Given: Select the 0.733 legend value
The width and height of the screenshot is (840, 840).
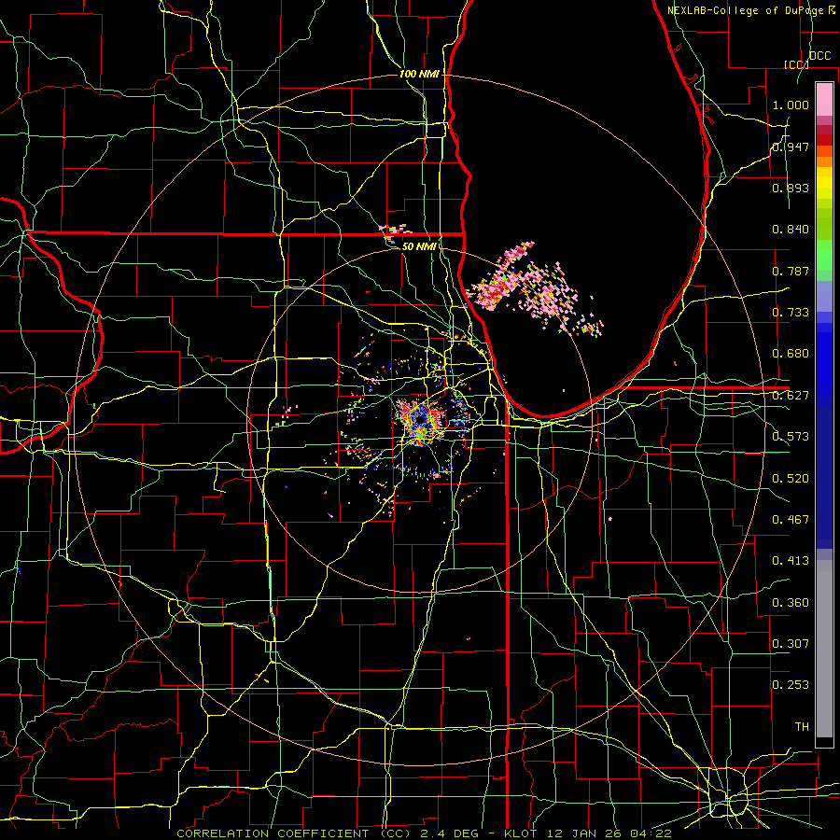Looking at the screenshot, I should [x=791, y=313].
